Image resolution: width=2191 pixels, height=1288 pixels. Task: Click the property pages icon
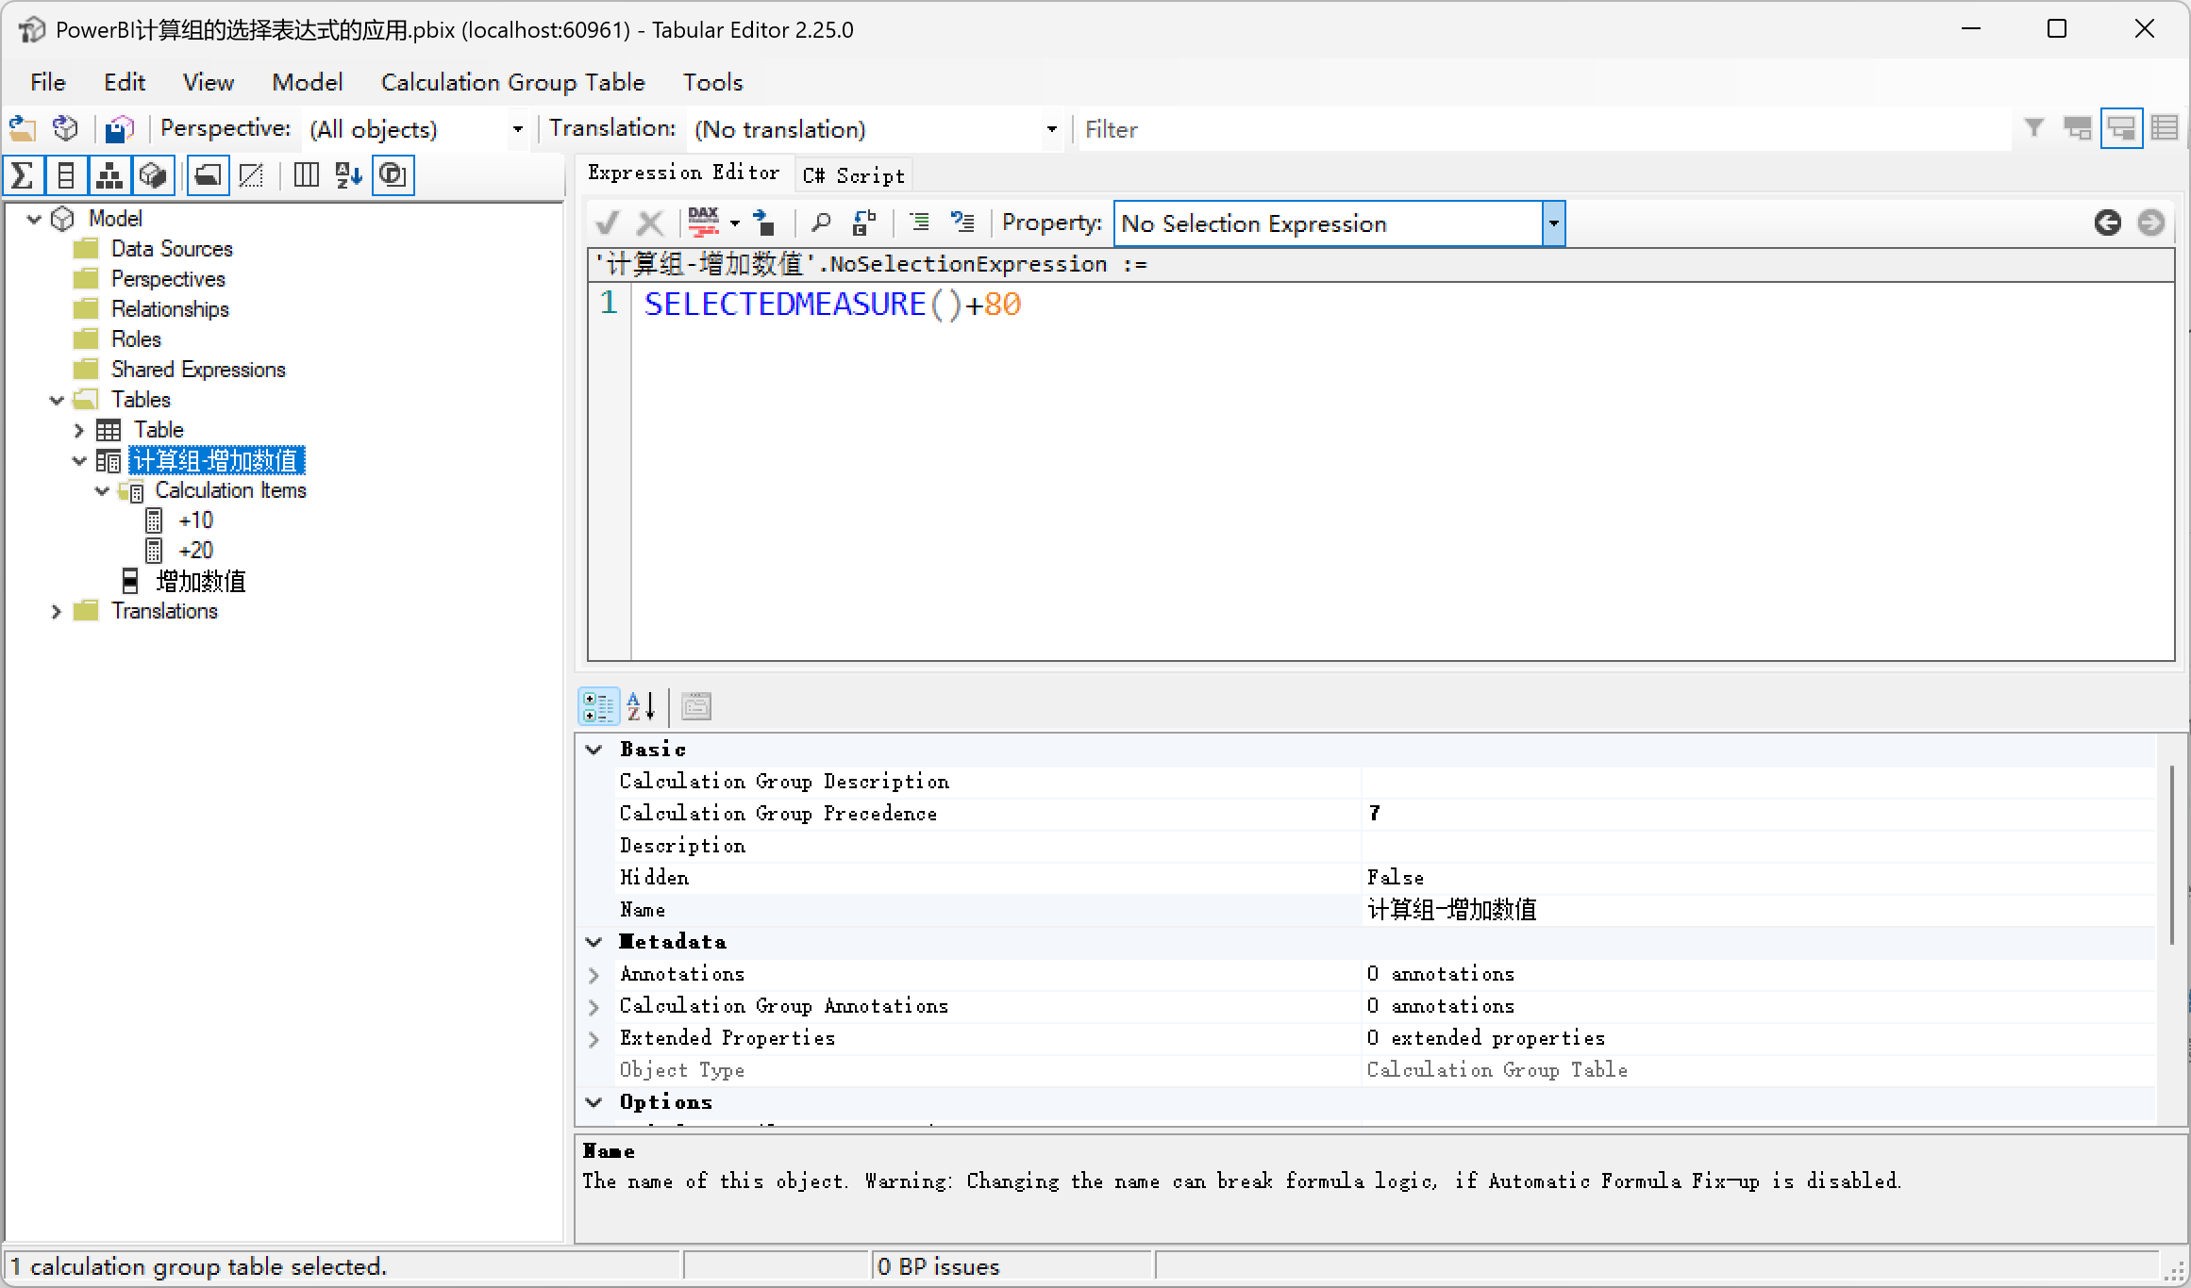696,706
